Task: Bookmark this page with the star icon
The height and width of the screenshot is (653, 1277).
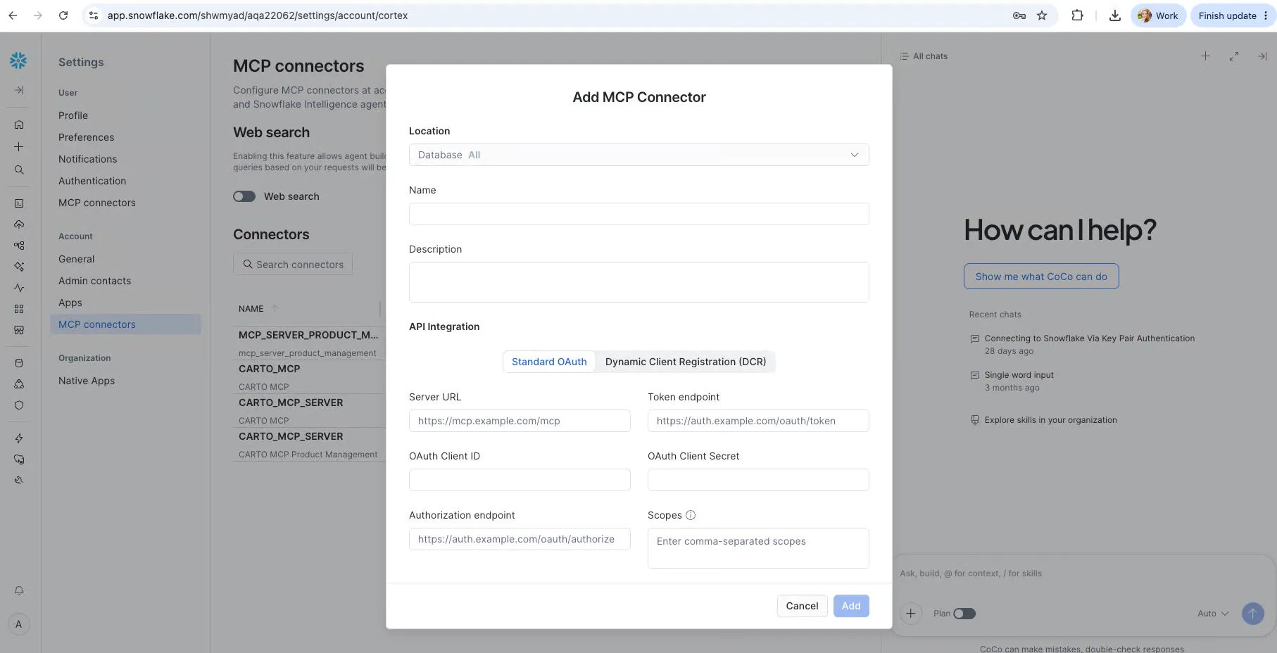Action: pyautogui.click(x=1042, y=15)
